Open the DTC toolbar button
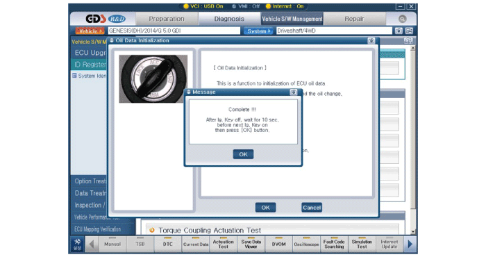 168,244
